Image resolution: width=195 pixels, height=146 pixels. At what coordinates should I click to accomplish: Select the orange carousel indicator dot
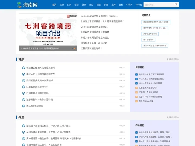coord(75,49)
